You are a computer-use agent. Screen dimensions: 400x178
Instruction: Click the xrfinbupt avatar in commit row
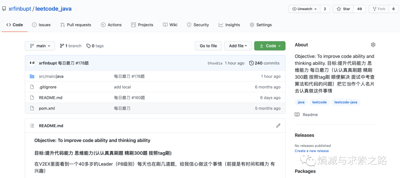(32, 63)
